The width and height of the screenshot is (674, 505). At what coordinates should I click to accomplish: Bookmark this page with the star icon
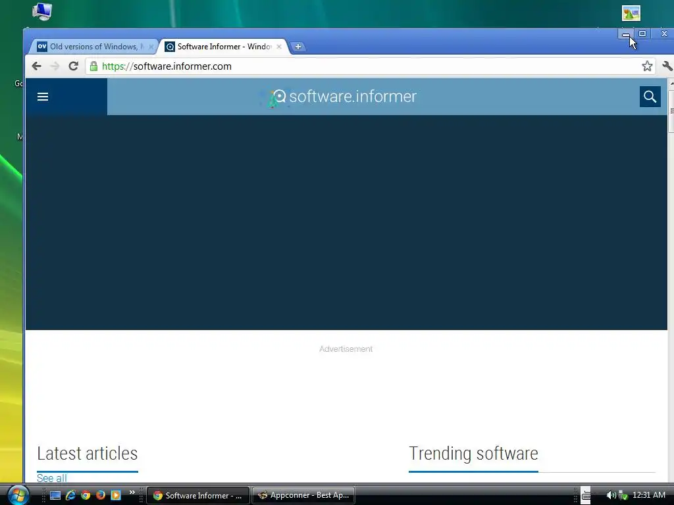[x=647, y=66]
